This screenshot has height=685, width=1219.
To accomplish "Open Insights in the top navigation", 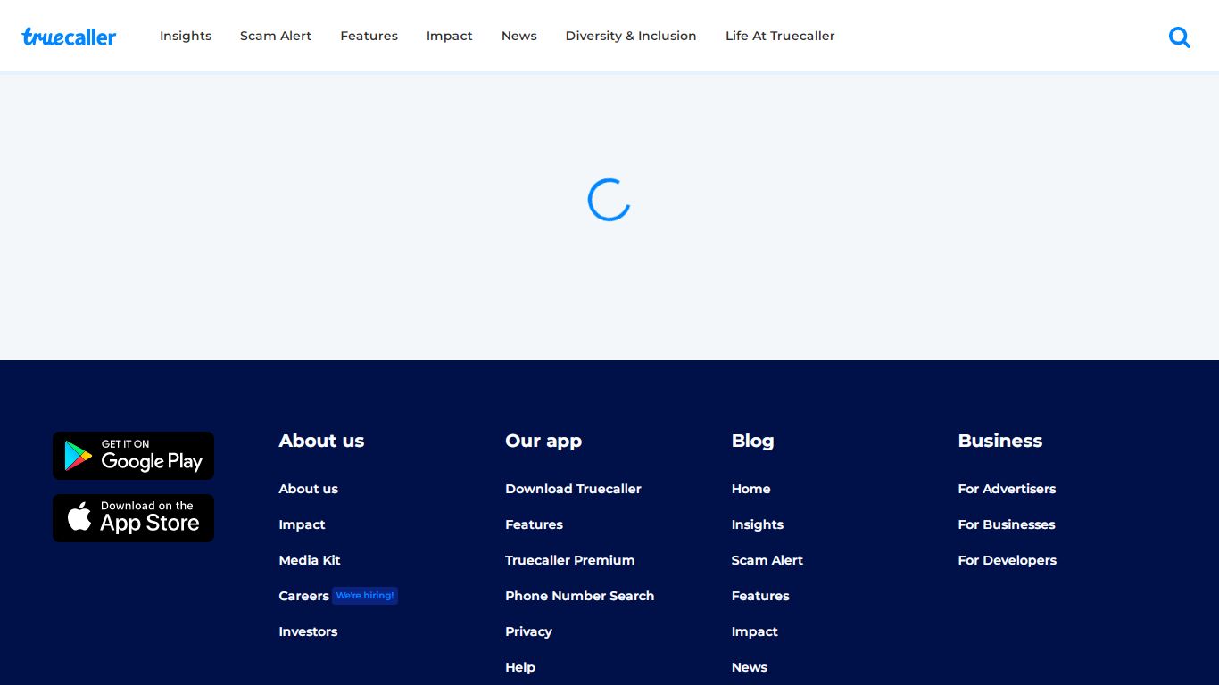I will coord(186,36).
